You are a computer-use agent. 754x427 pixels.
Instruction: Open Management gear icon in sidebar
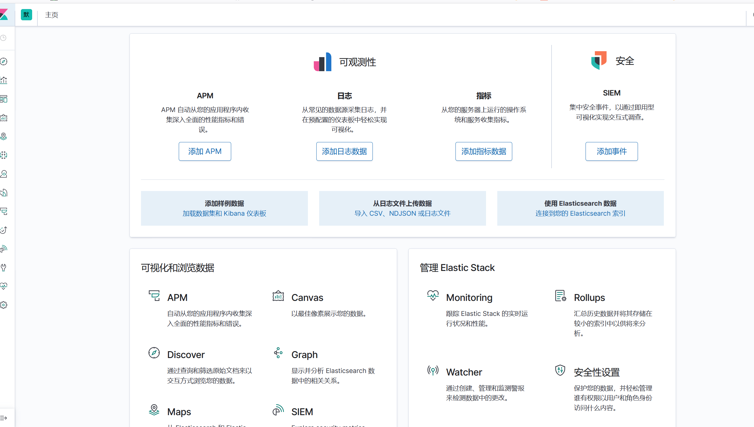coord(4,305)
